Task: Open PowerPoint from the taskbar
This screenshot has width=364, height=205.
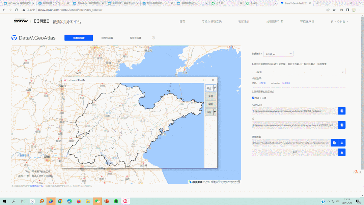Action: tap(107, 201)
